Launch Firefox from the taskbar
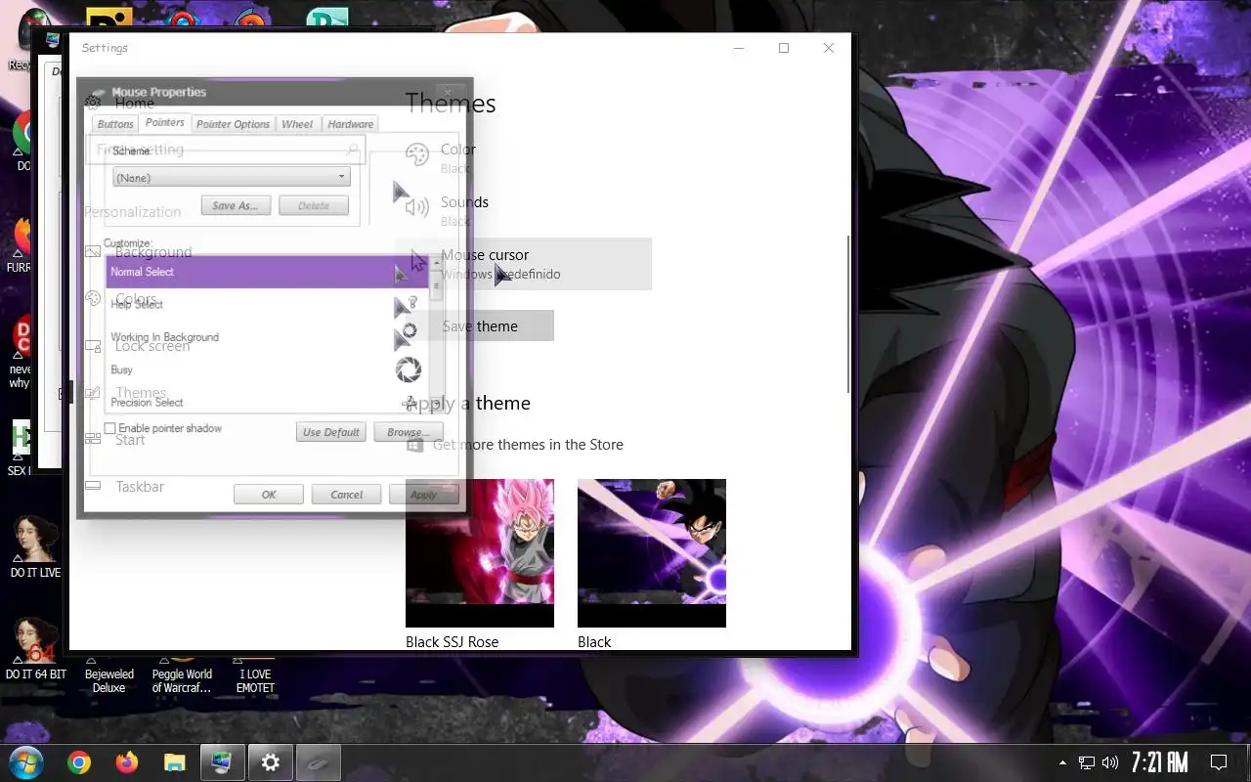This screenshot has height=782, width=1251. pos(127,762)
